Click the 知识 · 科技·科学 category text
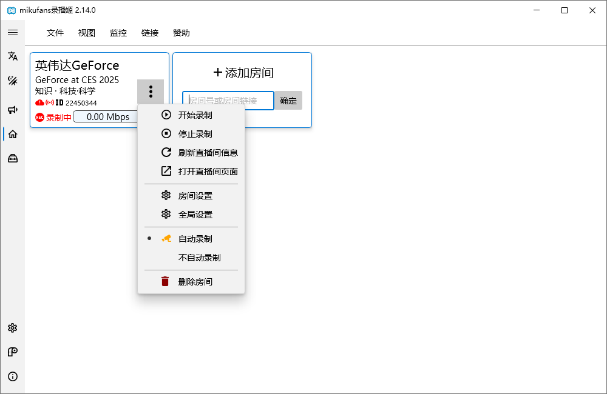The image size is (607, 394). [65, 91]
